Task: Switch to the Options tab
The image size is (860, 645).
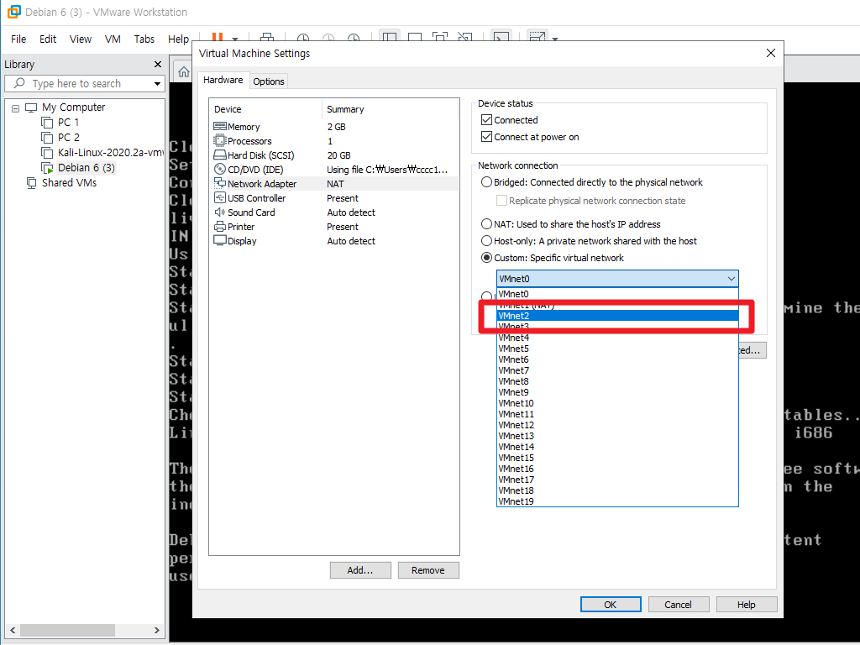Action: 269,81
